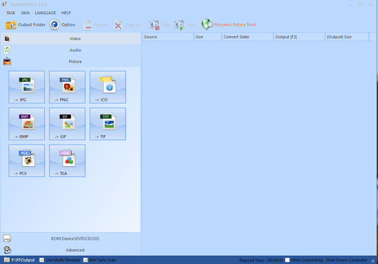Select the -> TGA conversion icon
Screen dimensions: 378x264
tap(67, 161)
